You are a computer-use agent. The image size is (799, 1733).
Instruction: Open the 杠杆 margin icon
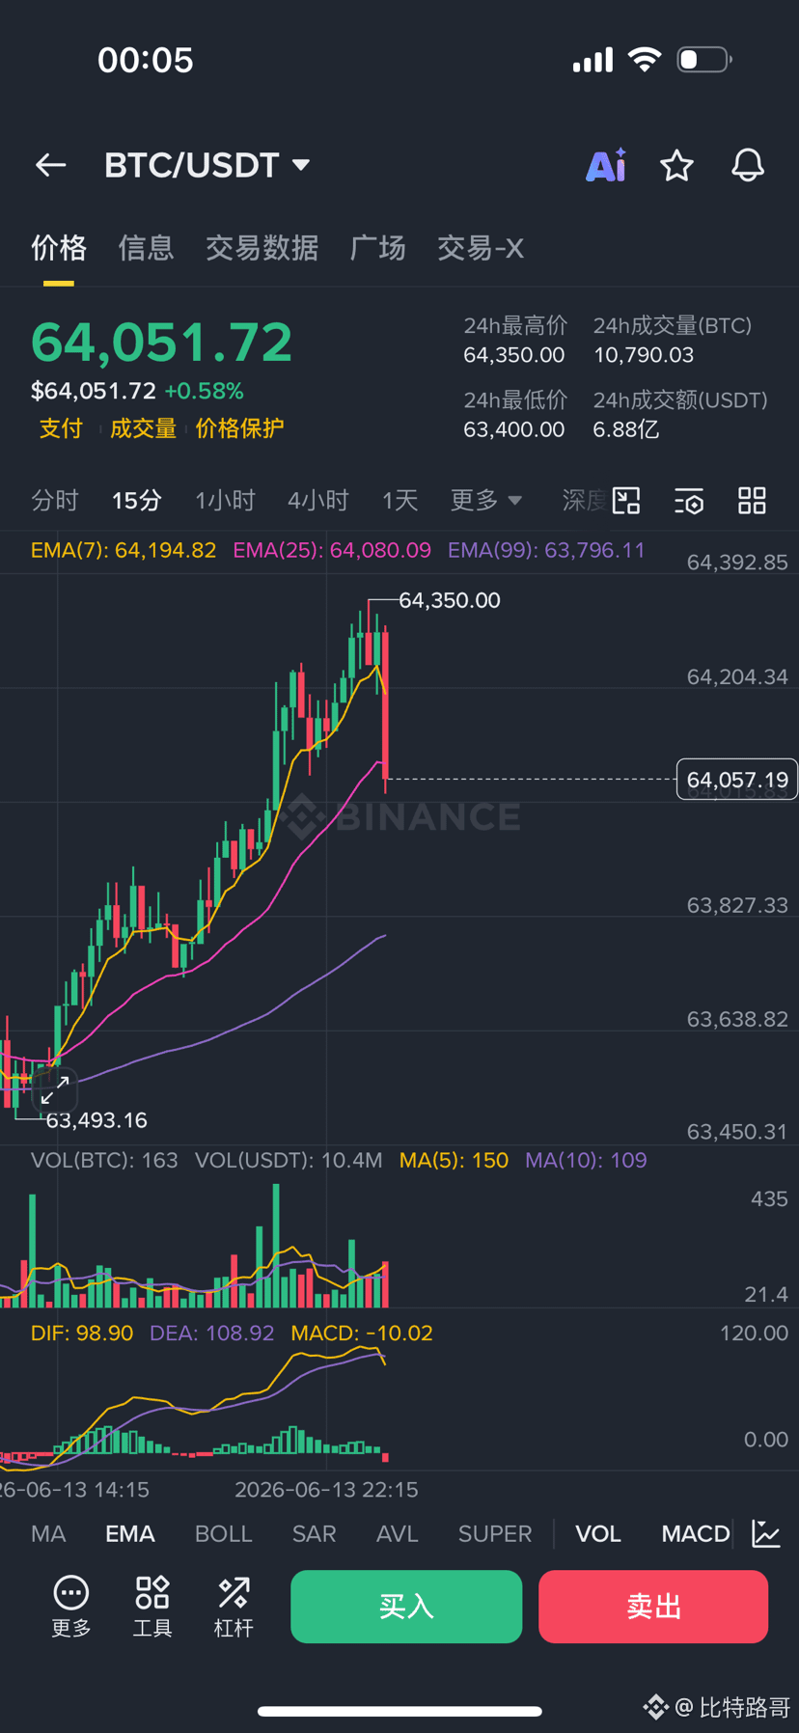point(234,1607)
